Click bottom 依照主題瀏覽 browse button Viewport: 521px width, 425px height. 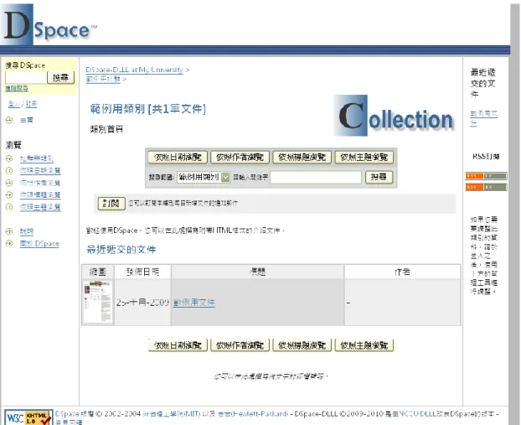(x=364, y=345)
